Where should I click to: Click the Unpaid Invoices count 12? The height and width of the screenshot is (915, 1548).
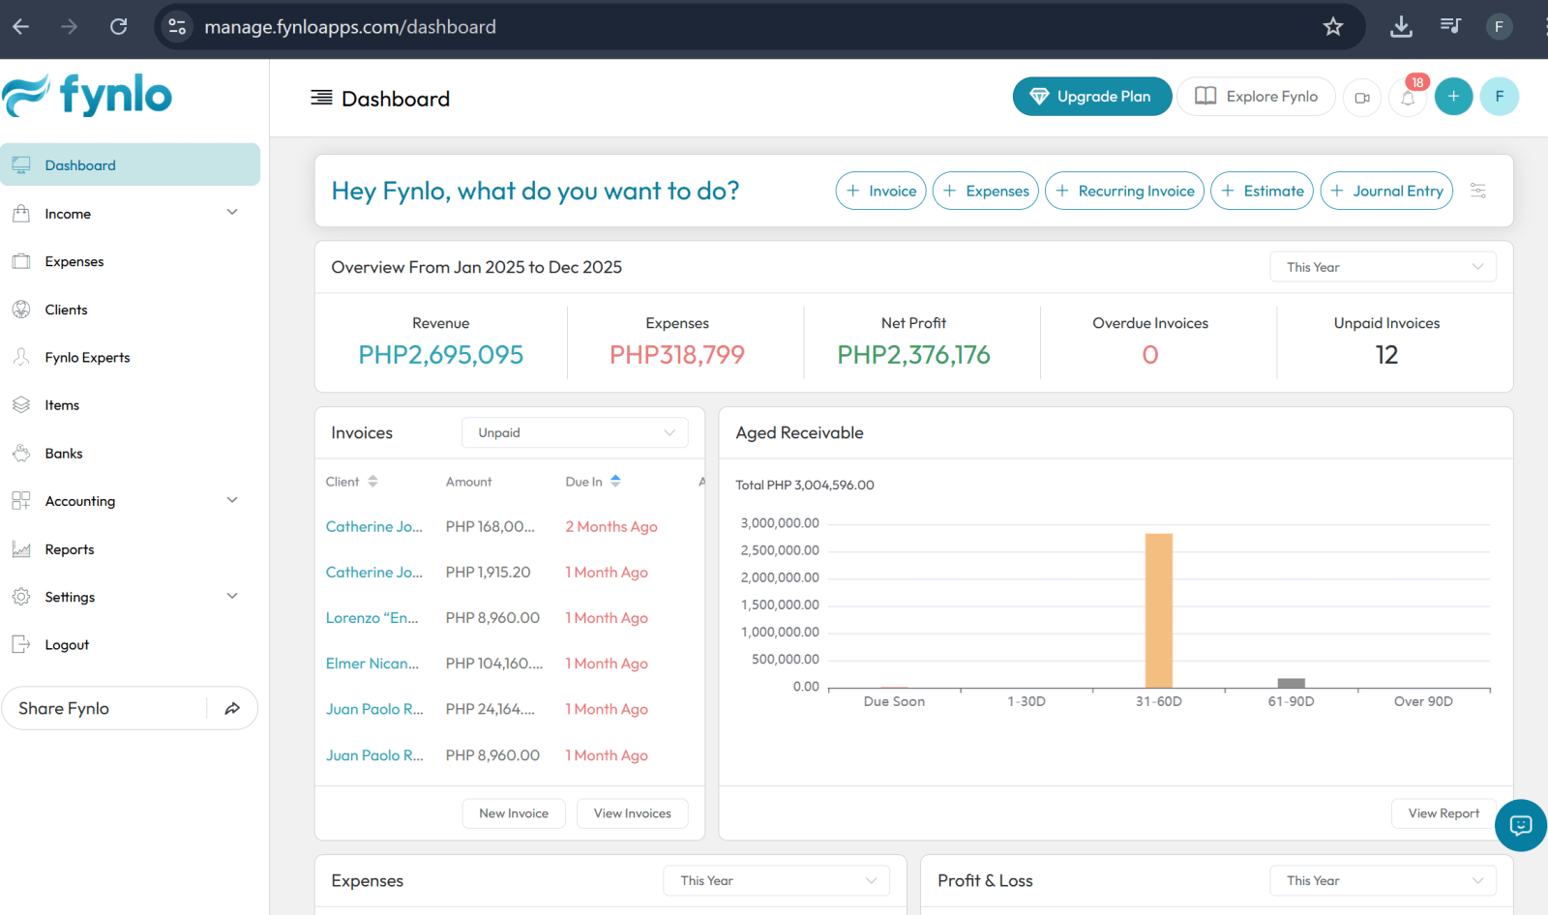tap(1387, 355)
